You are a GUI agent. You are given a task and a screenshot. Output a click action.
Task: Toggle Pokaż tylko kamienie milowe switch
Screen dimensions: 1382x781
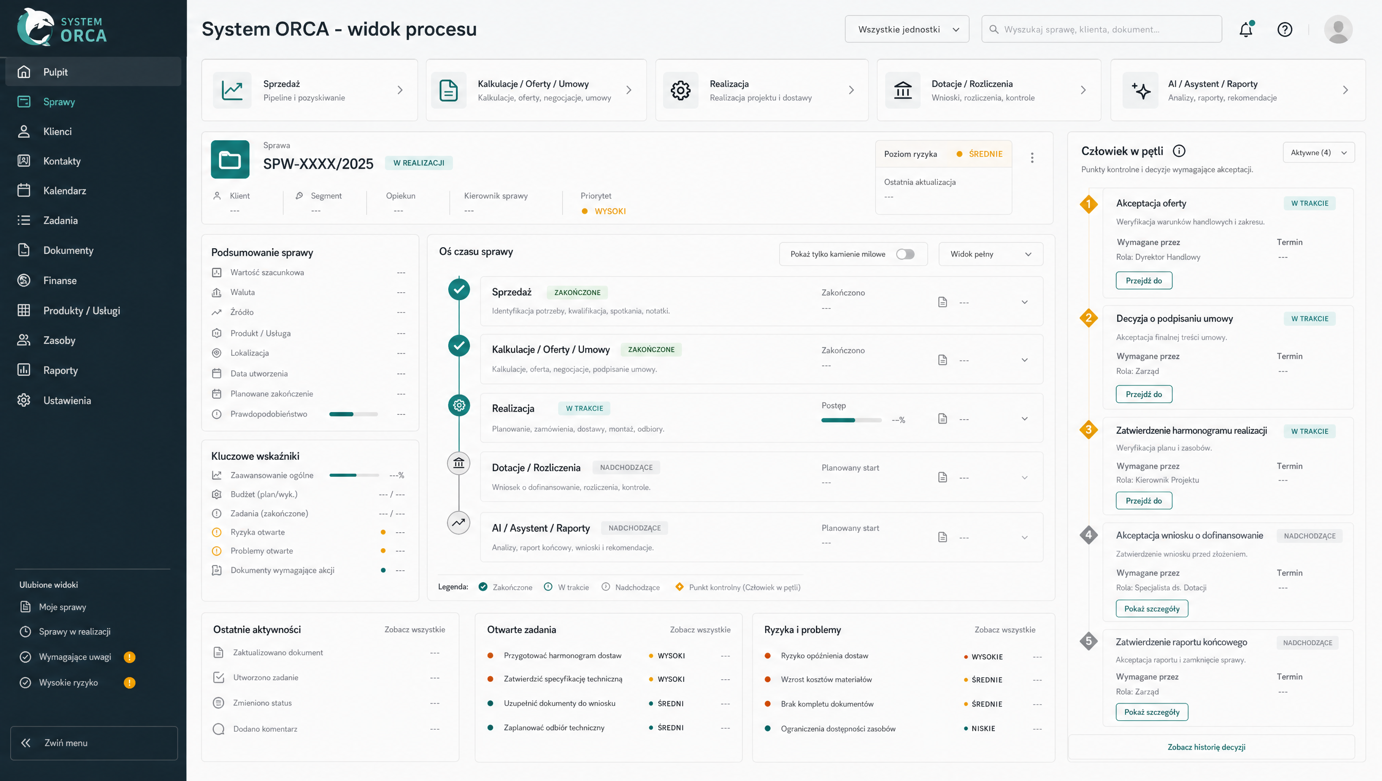pyautogui.click(x=905, y=254)
